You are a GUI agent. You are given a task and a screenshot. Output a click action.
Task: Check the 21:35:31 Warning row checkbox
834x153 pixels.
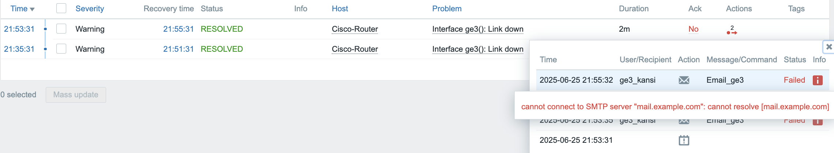61,49
